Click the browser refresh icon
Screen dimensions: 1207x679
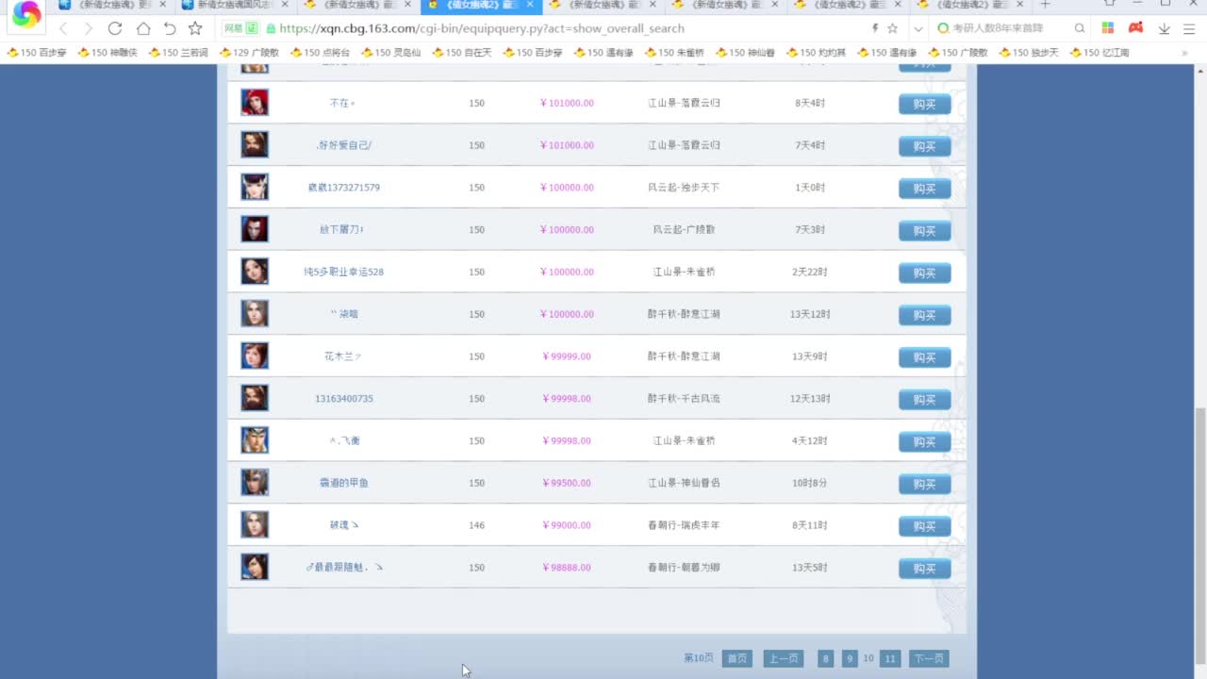click(115, 28)
